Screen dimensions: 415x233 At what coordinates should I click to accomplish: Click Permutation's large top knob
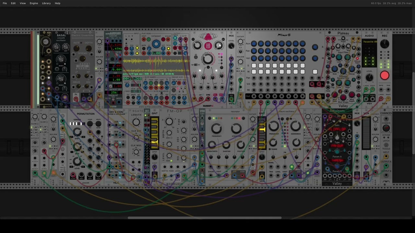pyautogui.click(x=77, y=132)
